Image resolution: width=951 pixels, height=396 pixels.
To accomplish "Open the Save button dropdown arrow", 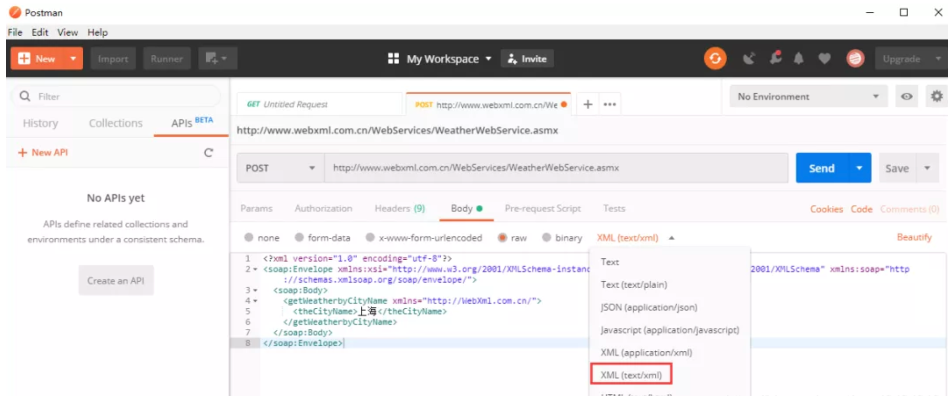I will click(x=927, y=168).
